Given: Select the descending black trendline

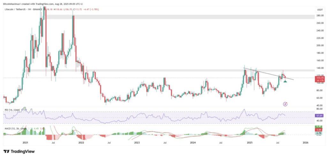Looking at the screenshot, I should [268, 74].
